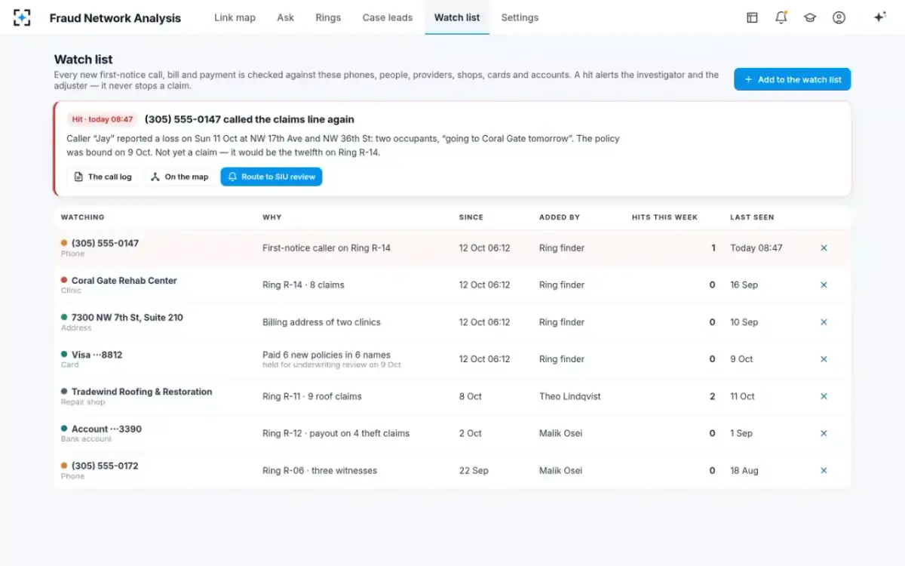Remove Coral Gate Rehab Center row
This screenshot has height=566, width=905.
824,285
